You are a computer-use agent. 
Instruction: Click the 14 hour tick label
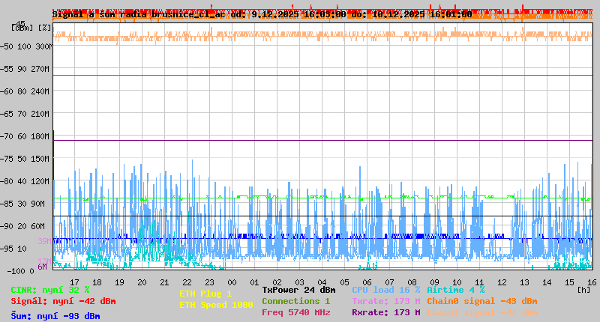(547, 282)
